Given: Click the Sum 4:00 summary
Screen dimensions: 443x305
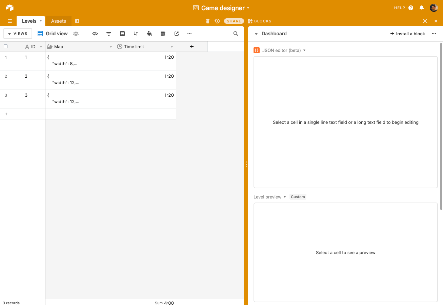Looking at the screenshot, I should [164, 303].
